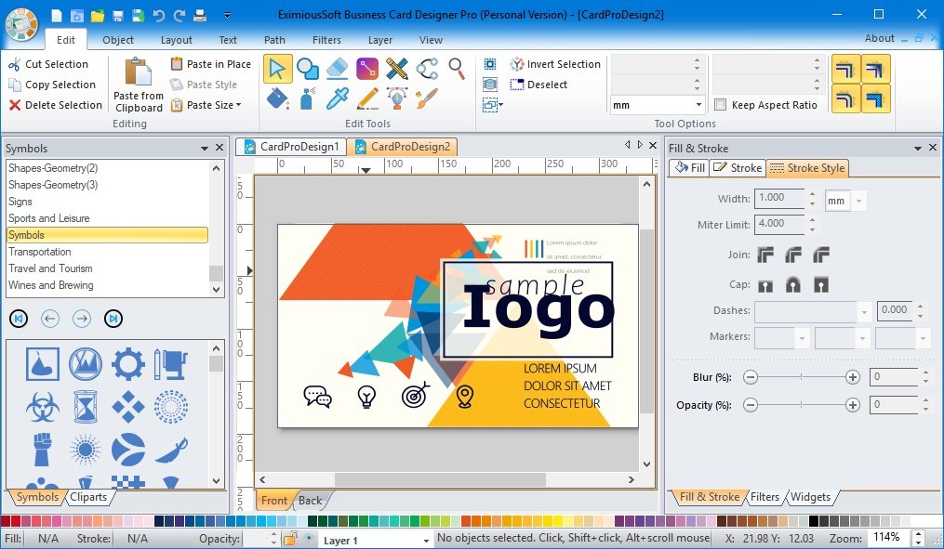Image resolution: width=944 pixels, height=549 pixels.
Task: Open Fill & Stroke panel options arrow
Action: tap(918, 148)
